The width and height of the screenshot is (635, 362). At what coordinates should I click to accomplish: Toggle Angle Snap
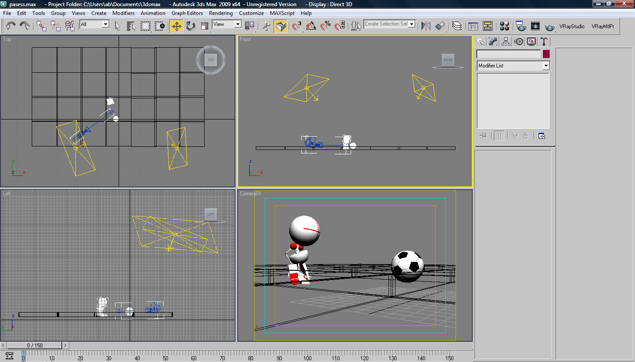click(x=311, y=26)
